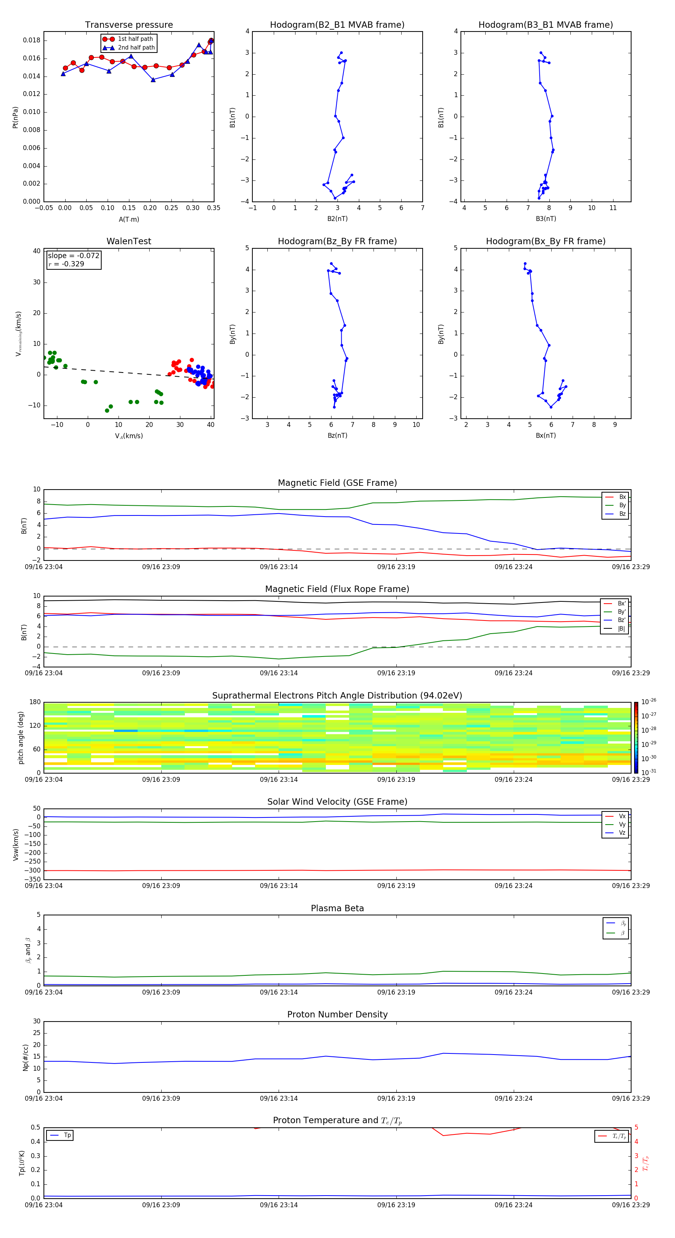Select the 'Vx' legend entry in velocity plot
Image resolution: width=675 pixels, height=1238 pixels.
pos(615,816)
